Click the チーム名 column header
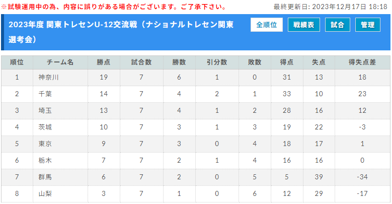The width and height of the screenshot is (392, 204). 60,62
